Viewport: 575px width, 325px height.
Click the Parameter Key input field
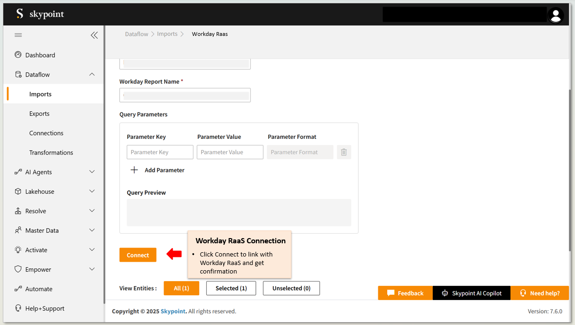(x=160, y=152)
